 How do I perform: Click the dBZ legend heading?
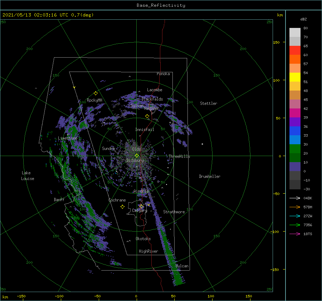303,19
